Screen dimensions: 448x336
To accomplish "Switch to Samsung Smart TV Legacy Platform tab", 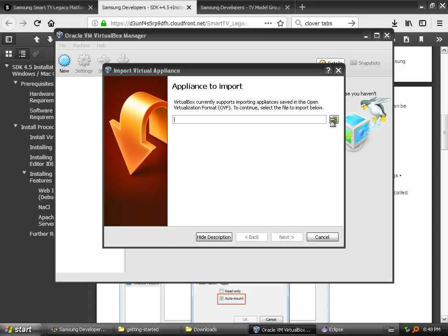I will coord(49,7).
